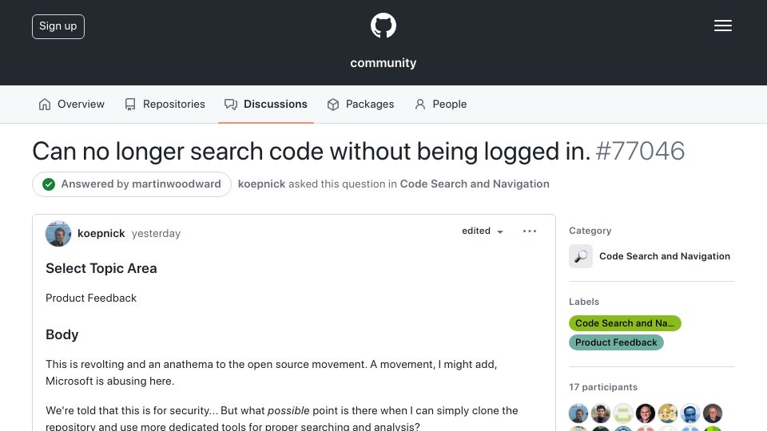This screenshot has width=767, height=431.
Task: Open the community organization link
Action: [383, 63]
